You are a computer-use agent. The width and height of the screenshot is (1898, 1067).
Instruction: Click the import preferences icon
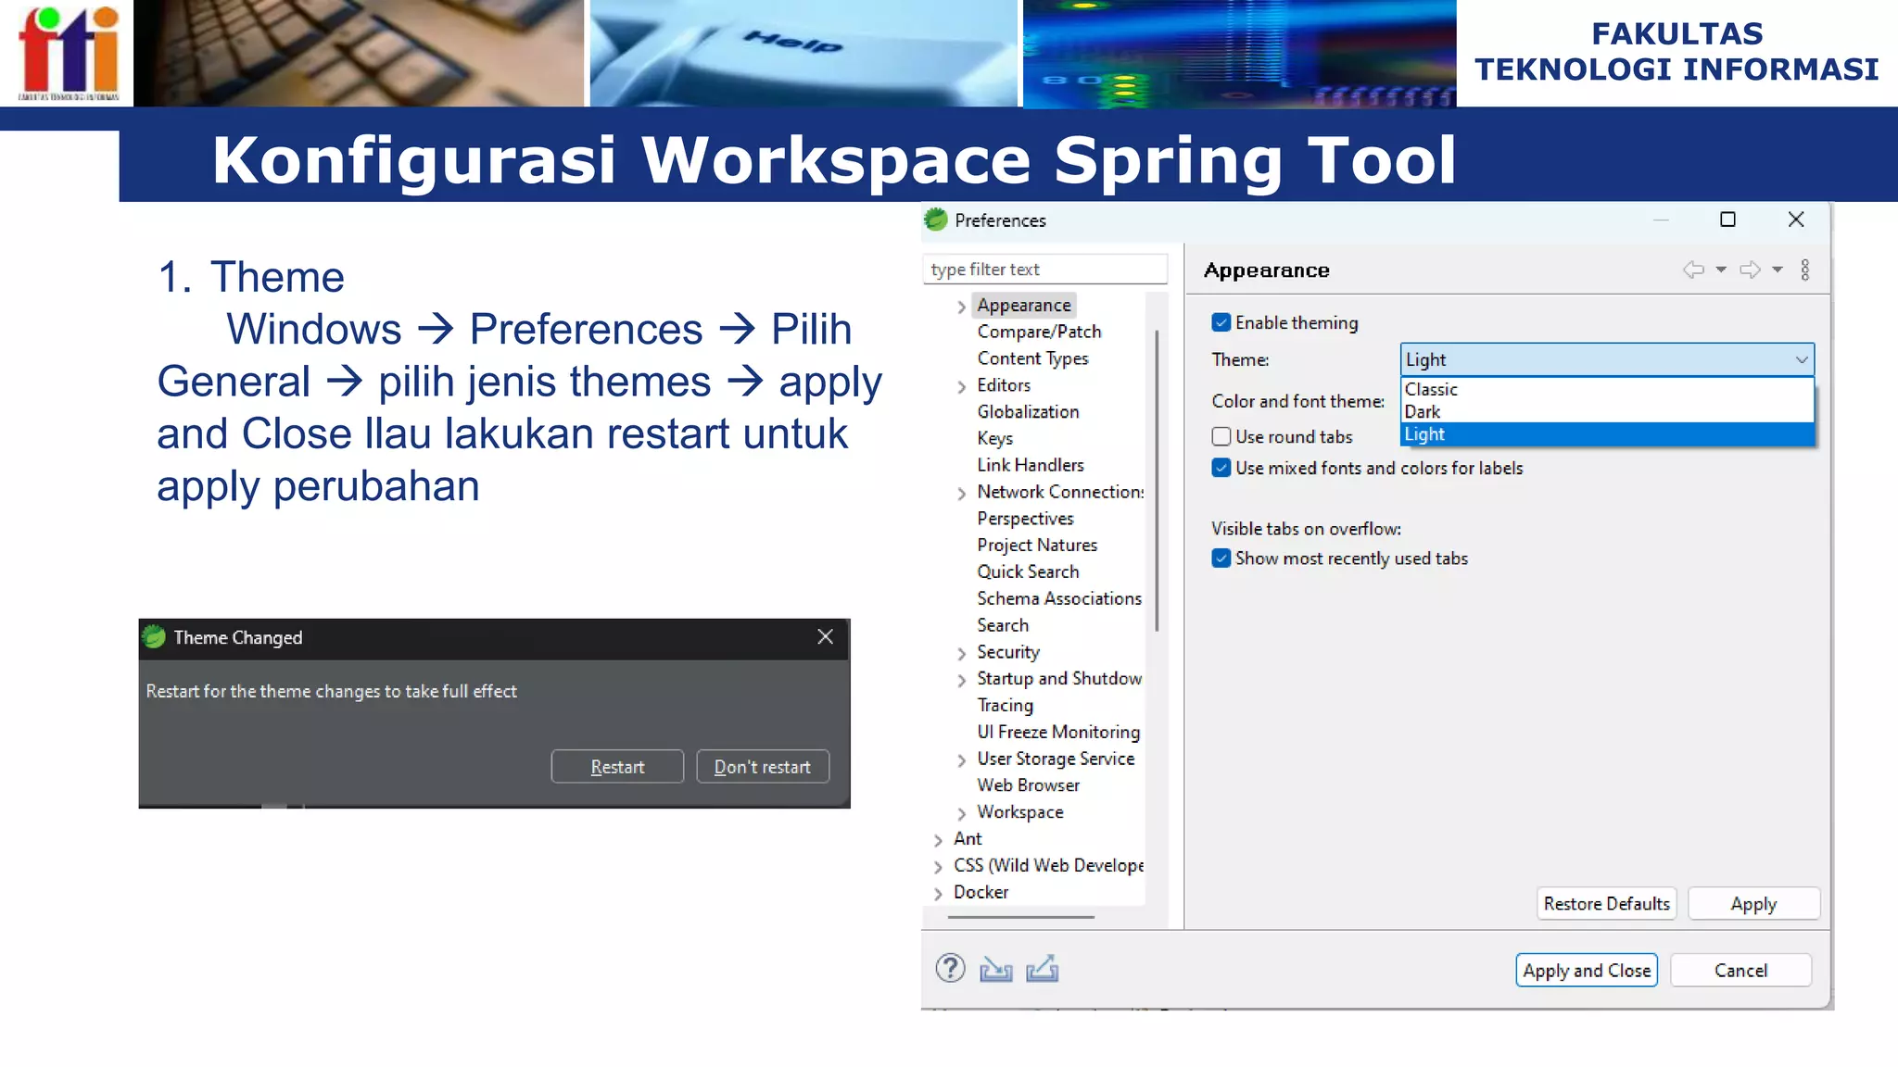995,969
